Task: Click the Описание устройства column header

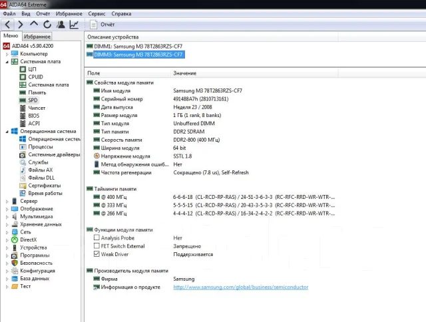Action: point(212,37)
